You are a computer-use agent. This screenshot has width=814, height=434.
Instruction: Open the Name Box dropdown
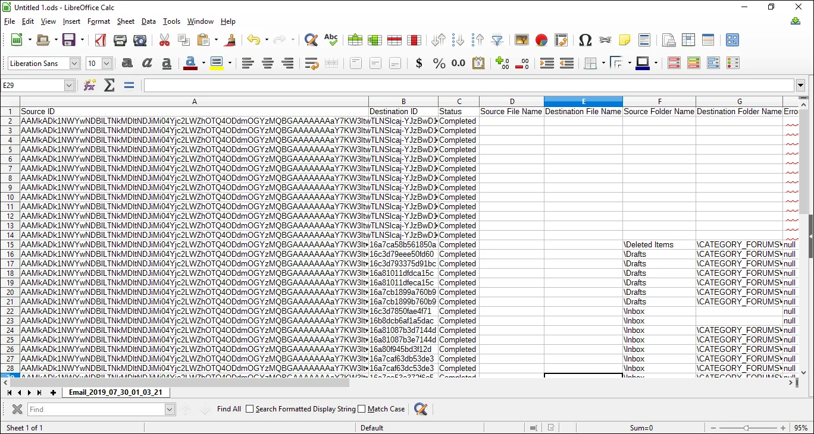tap(69, 85)
